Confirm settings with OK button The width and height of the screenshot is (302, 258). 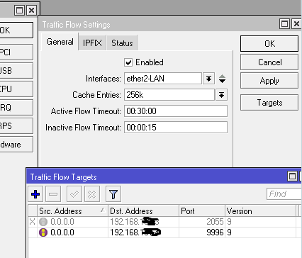click(269, 44)
